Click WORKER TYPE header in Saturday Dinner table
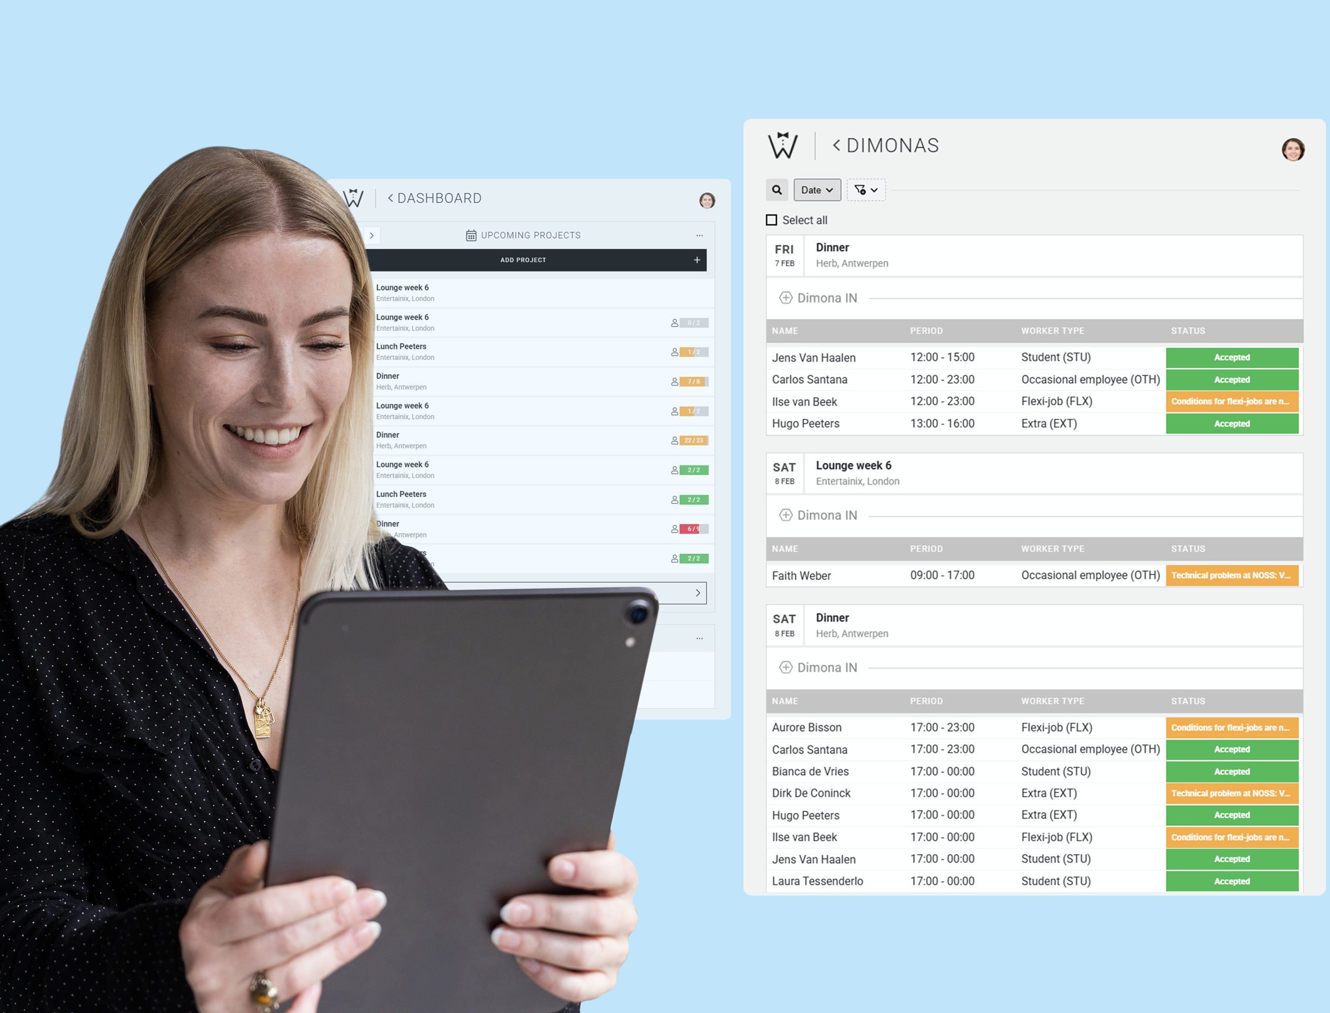The width and height of the screenshot is (1330, 1013). (1052, 701)
